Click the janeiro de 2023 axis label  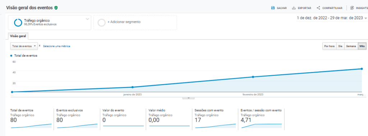[x=133, y=94]
